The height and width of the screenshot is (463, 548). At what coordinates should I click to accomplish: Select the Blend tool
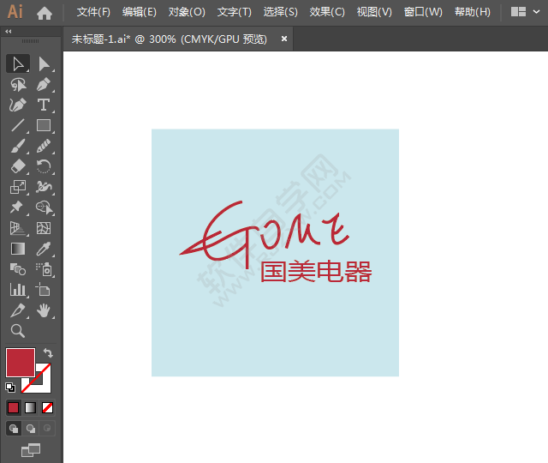coord(18,269)
